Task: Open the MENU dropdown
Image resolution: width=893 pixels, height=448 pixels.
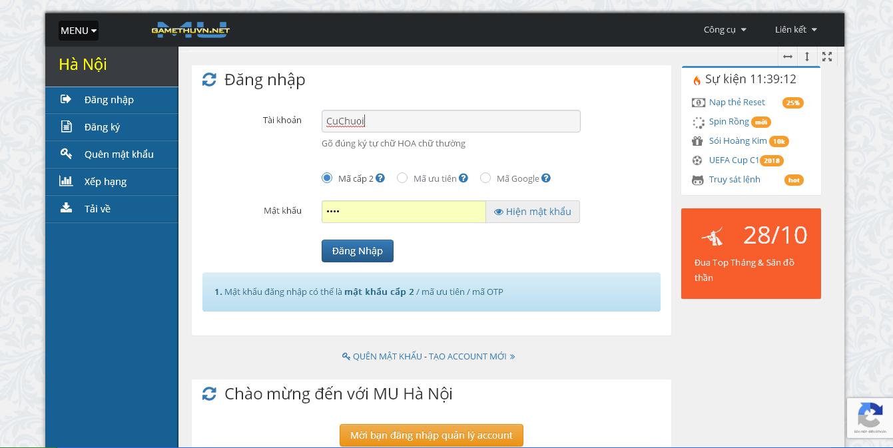Action: pos(79,31)
